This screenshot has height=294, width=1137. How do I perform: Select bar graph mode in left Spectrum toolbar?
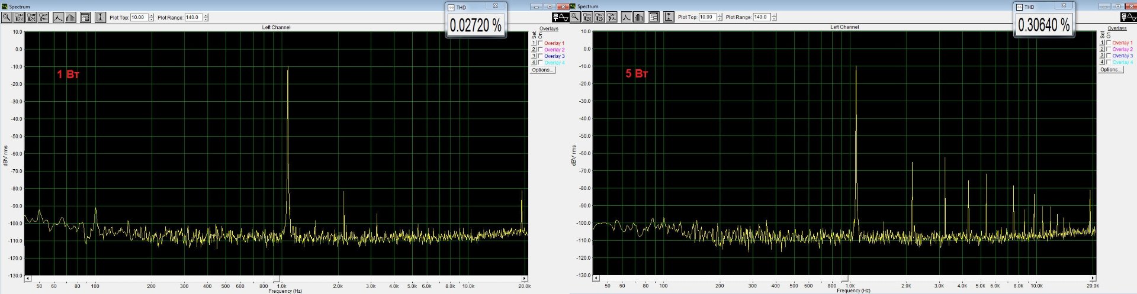pos(70,17)
